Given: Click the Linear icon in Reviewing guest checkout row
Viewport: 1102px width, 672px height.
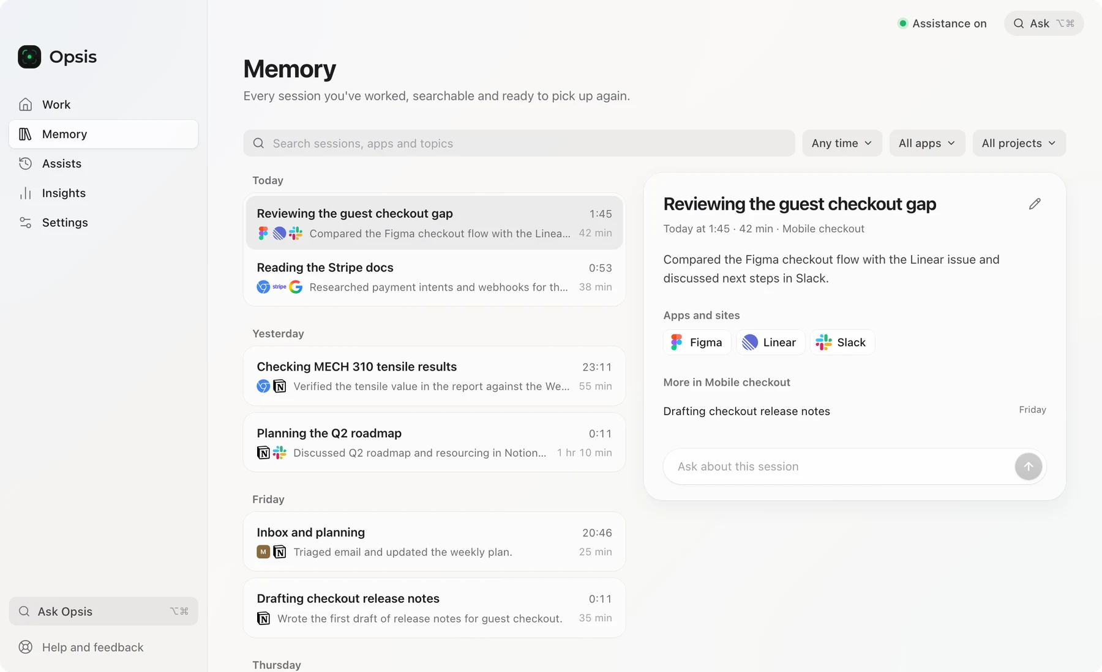Looking at the screenshot, I should pyautogui.click(x=279, y=233).
